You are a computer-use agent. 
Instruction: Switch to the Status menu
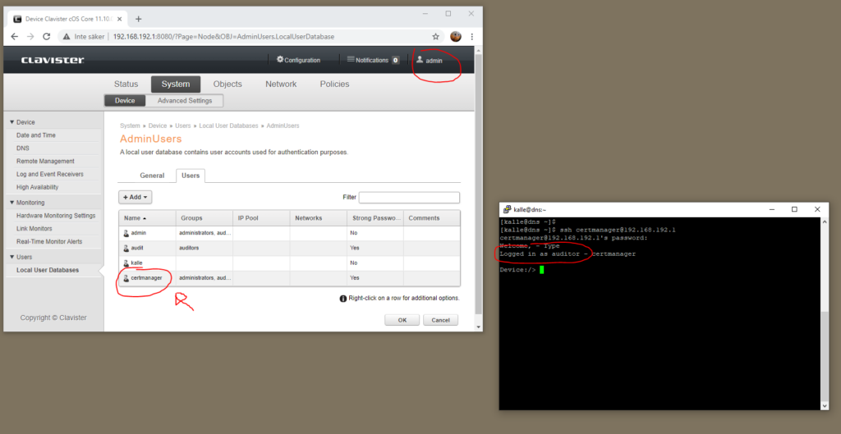click(126, 85)
